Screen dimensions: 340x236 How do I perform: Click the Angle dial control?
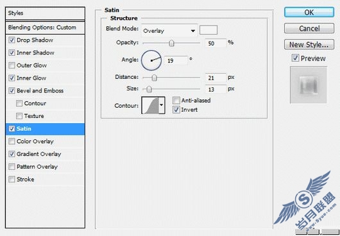[x=151, y=60]
